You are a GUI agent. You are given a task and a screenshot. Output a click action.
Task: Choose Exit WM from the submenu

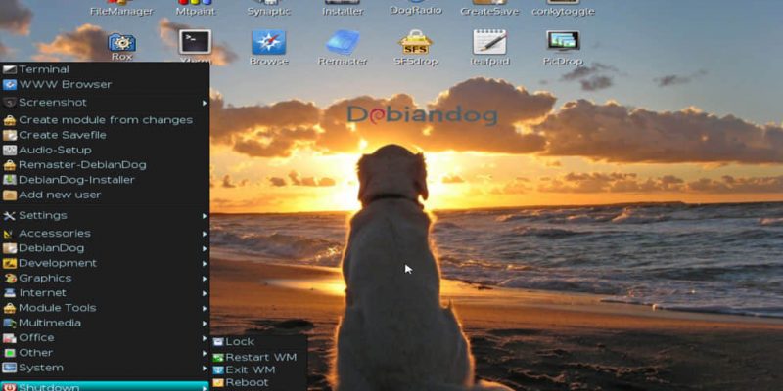(x=258, y=370)
